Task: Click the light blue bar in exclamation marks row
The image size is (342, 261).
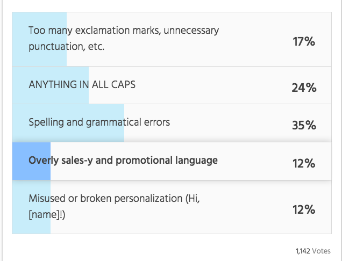Action: click(39, 39)
